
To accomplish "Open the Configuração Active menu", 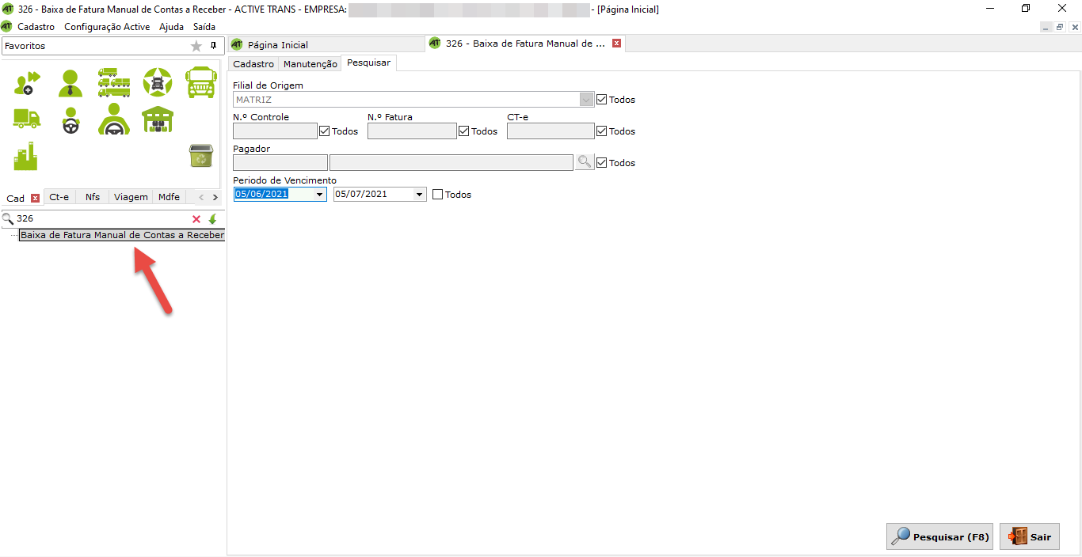I will tap(106, 27).
